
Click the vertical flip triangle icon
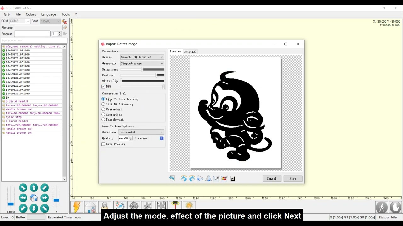pyautogui.click(x=208, y=179)
